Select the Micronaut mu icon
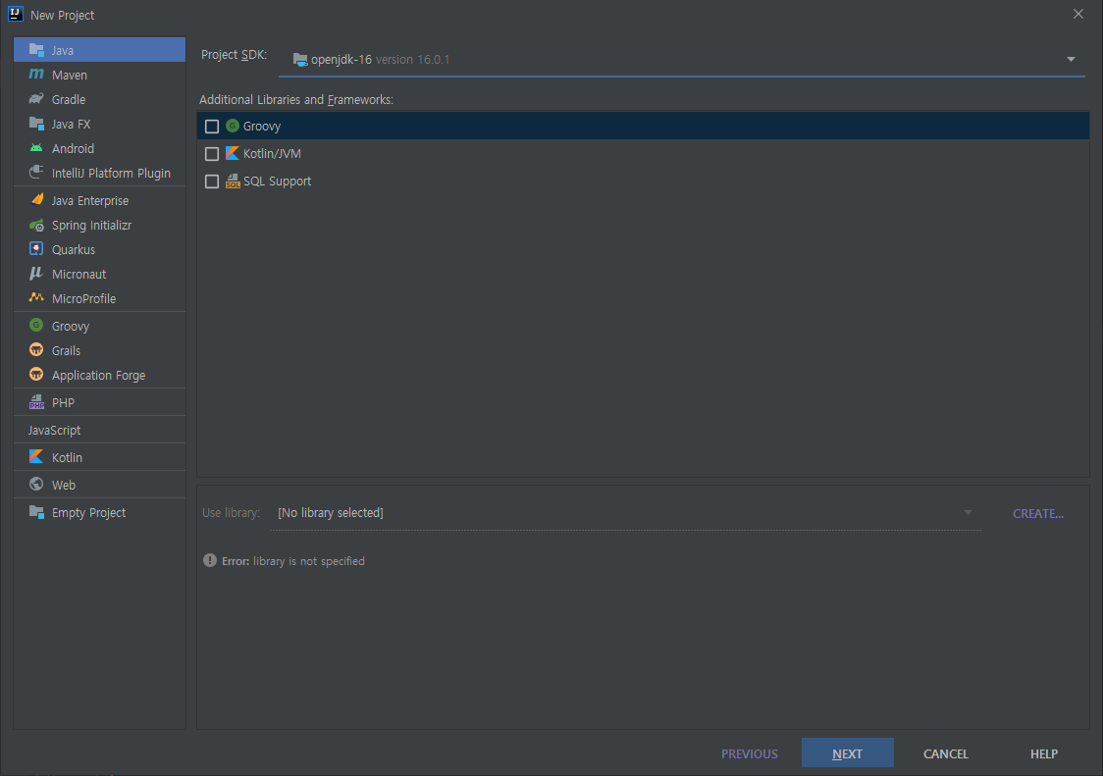This screenshot has width=1103, height=776. 36,274
